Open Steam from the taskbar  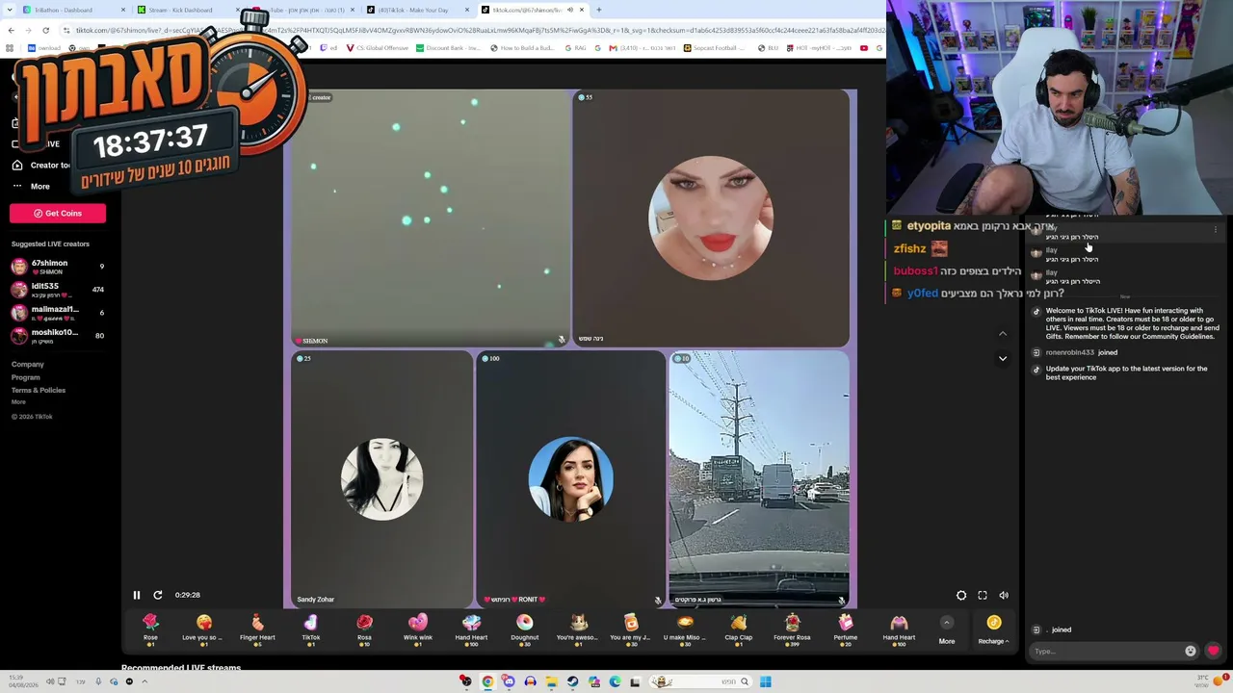click(572, 681)
